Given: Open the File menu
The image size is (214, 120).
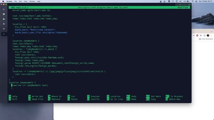Looking at the screenshot, I should point(16,1).
